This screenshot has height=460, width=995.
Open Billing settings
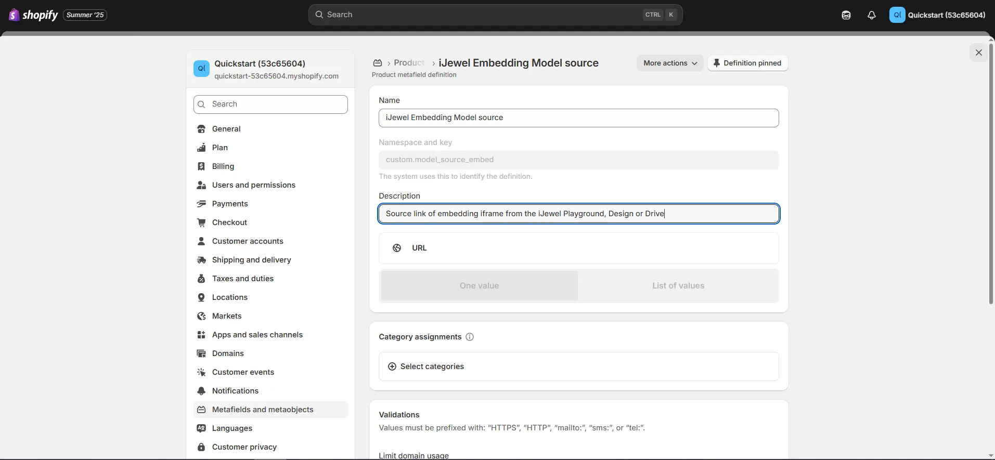[x=270, y=166]
